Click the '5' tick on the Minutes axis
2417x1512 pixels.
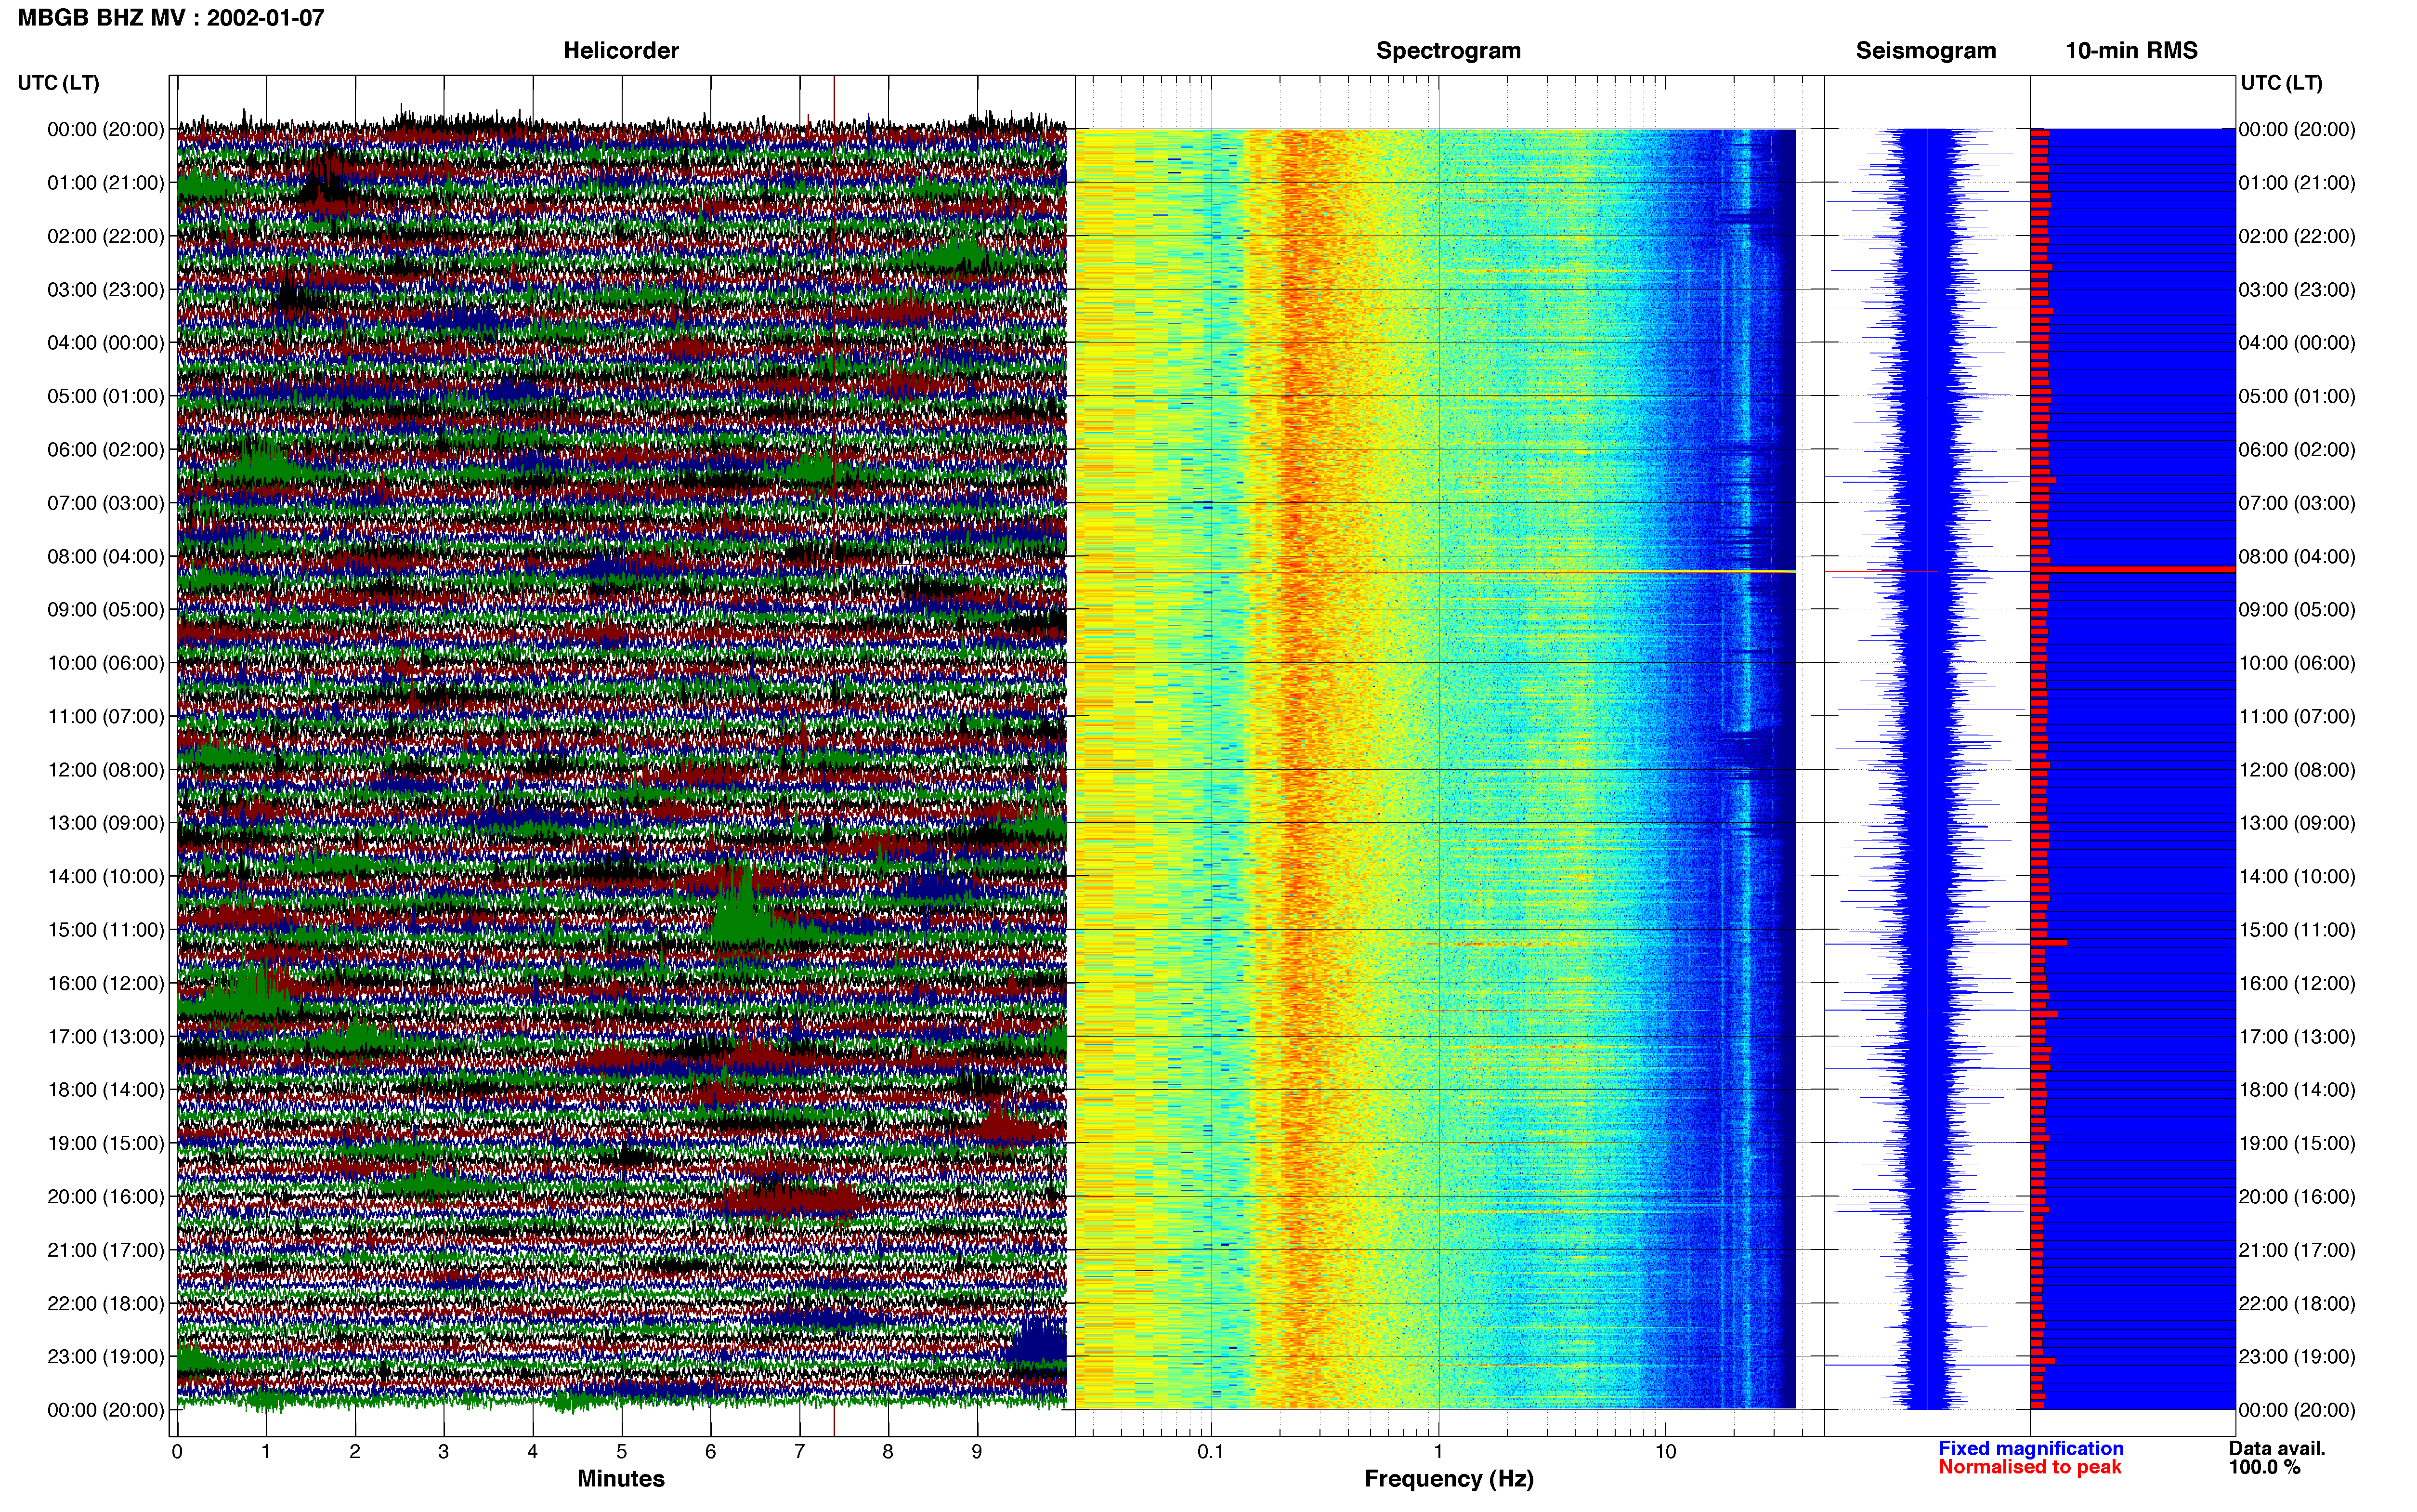(622, 1452)
